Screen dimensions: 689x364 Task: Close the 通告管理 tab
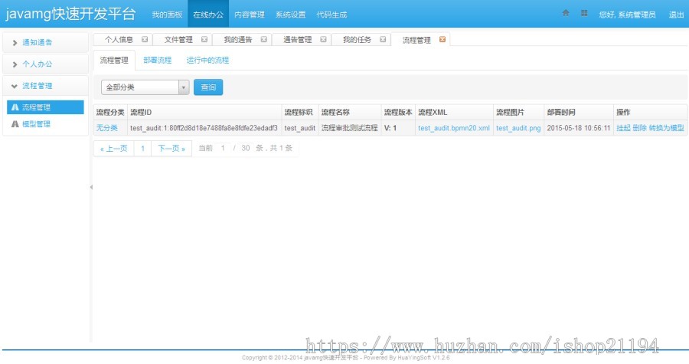[323, 39]
